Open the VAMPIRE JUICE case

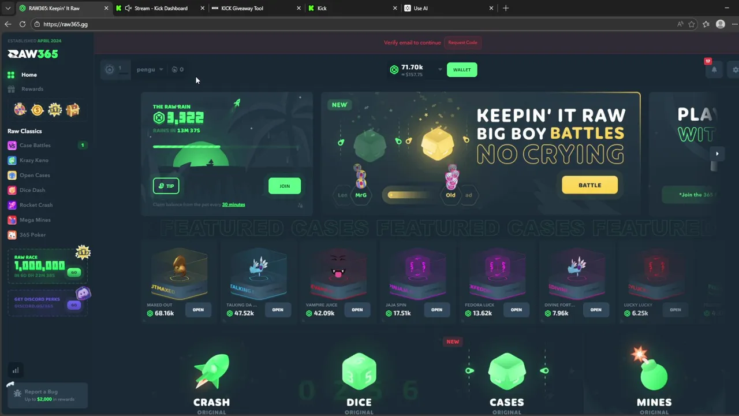tap(357, 310)
